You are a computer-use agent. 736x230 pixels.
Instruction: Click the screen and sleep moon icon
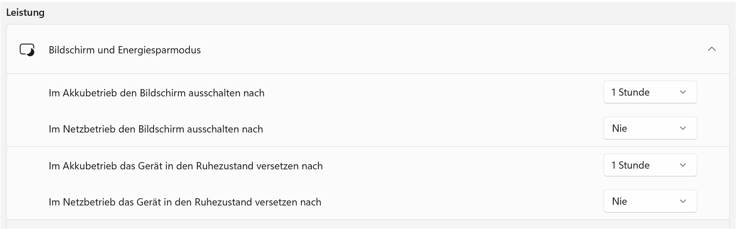[x=27, y=50]
